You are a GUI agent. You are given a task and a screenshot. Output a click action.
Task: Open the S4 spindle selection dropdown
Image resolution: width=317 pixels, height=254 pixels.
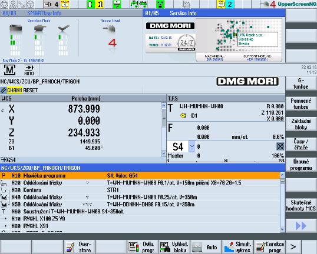tap(192, 146)
